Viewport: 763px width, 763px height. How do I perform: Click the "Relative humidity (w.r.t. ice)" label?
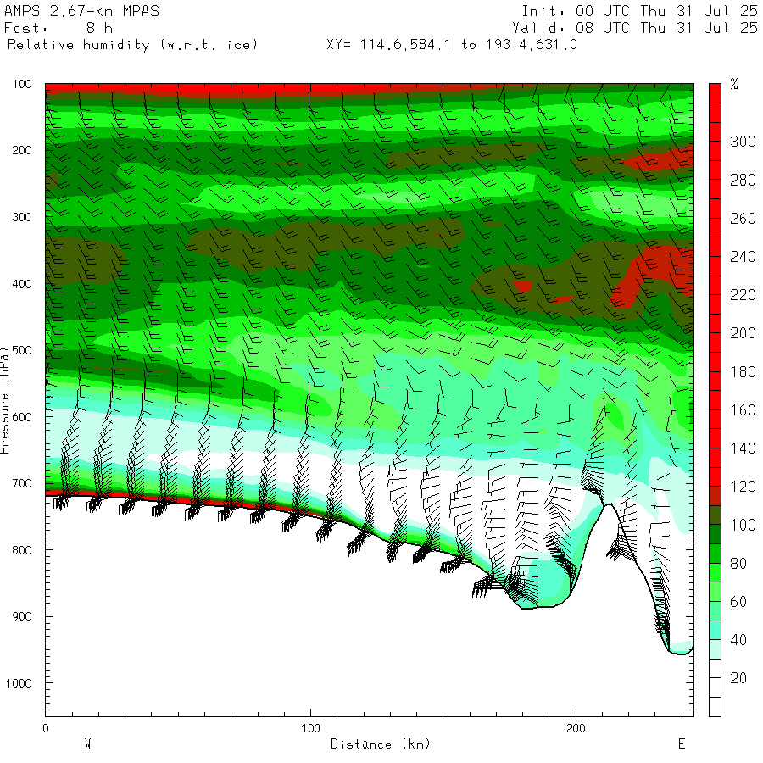click(132, 45)
